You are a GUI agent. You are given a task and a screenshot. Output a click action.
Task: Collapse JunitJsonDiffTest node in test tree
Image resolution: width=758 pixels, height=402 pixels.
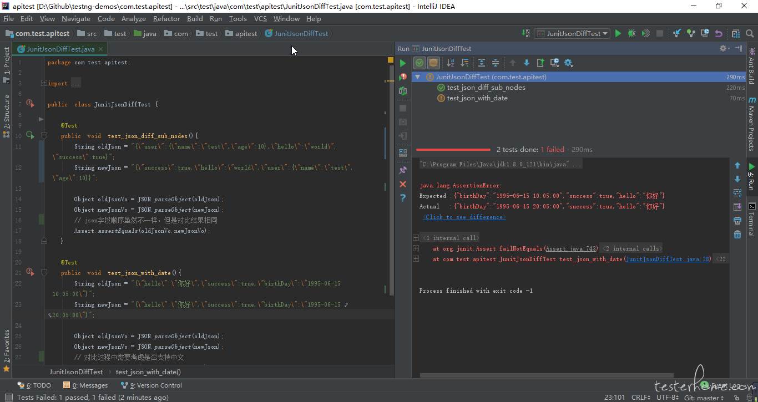pyautogui.click(x=418, y=77)
